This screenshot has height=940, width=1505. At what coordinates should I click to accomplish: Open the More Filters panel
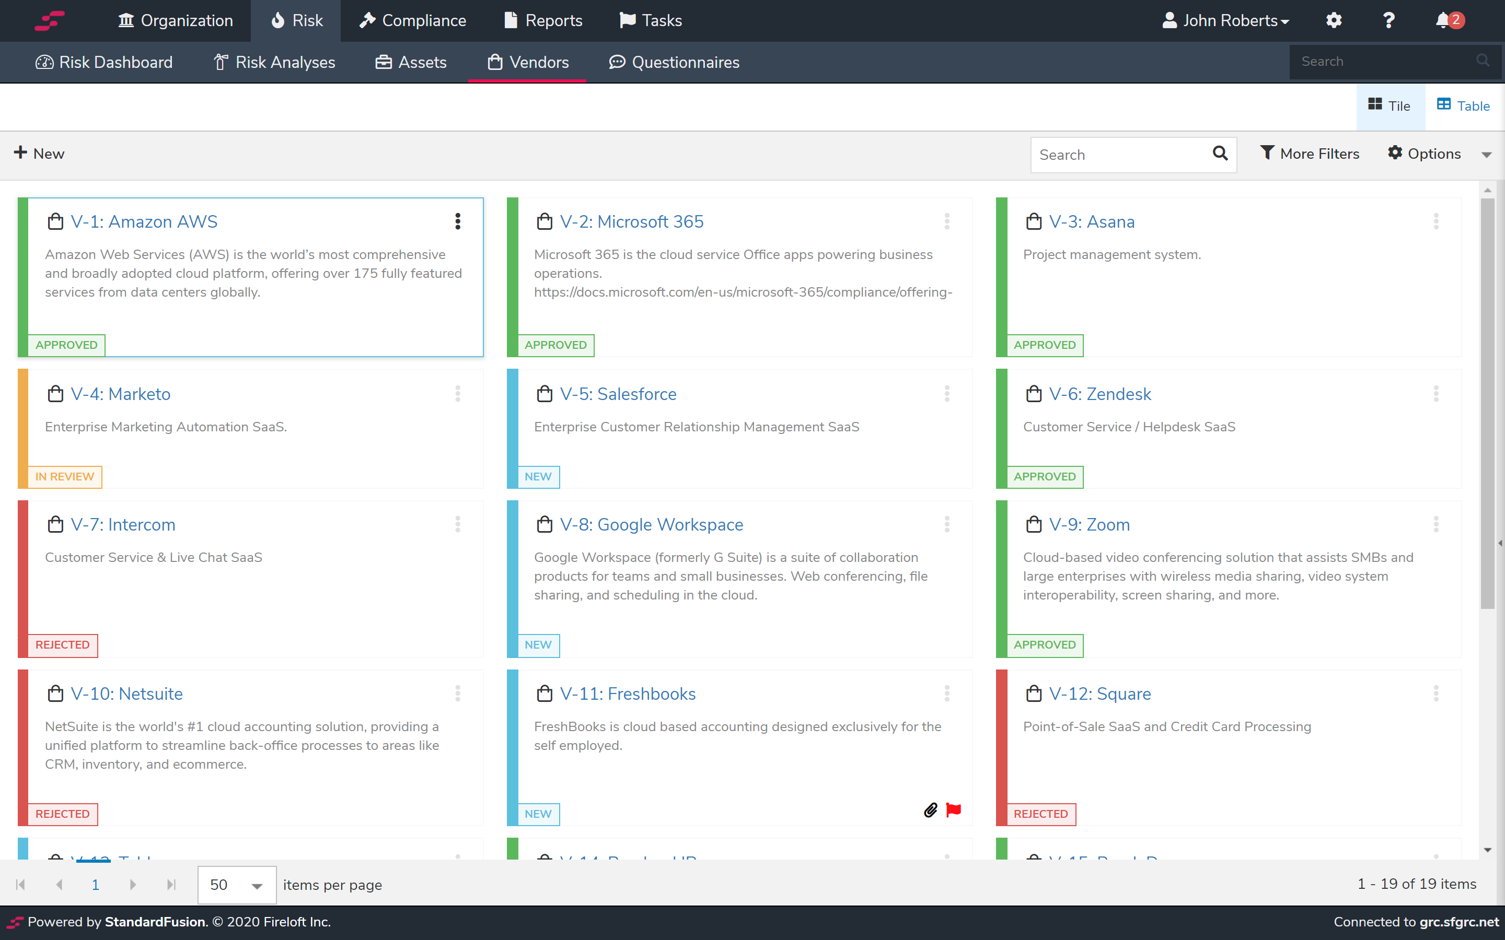(1310, 154)
